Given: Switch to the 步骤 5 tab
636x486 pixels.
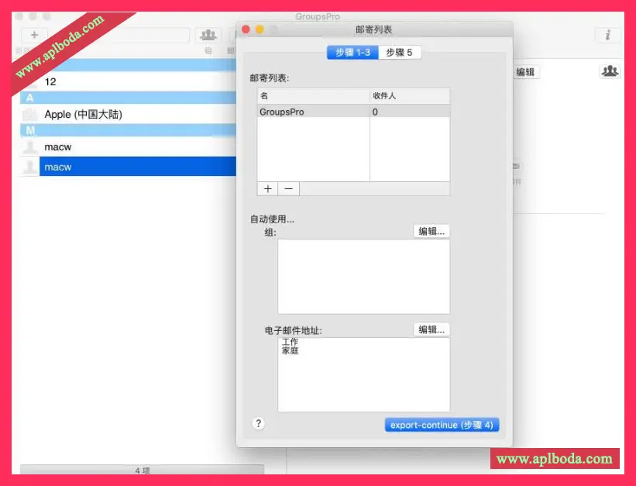Looking at the screenshot, I should tap(401, 52).
